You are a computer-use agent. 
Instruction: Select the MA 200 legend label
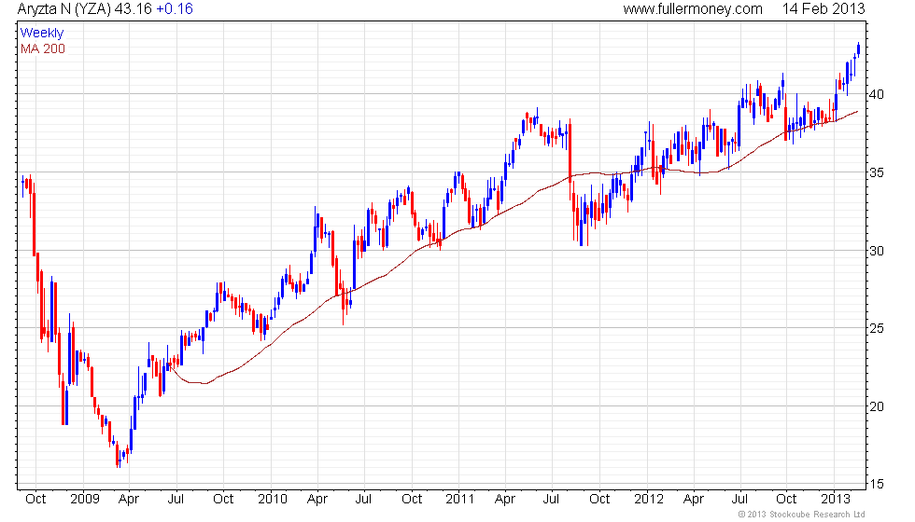tap(43, 48)
